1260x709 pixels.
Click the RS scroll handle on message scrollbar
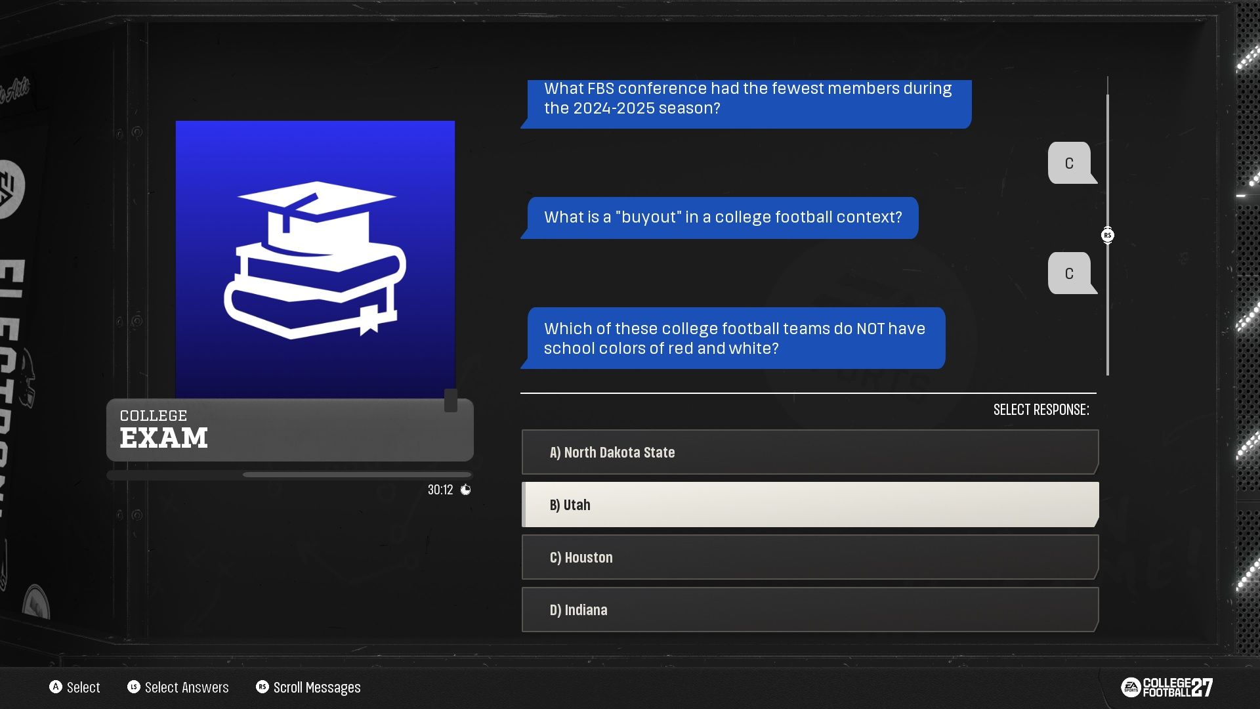pos(1107,235)
